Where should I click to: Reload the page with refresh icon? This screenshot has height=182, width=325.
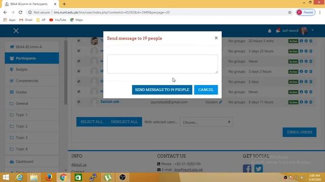[20, 12]
